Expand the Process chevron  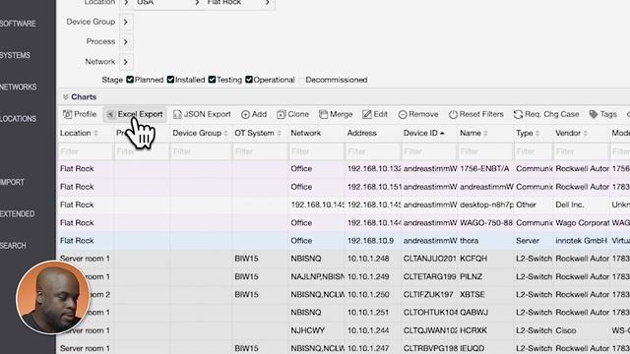point(126,41)
